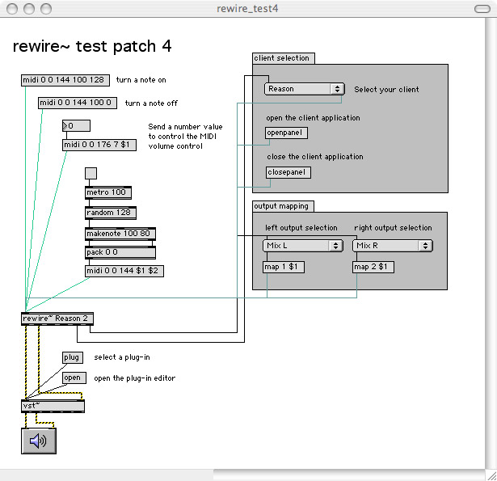
Task: Click the 'midi 0 0 144 100 128' message
Action: click(x=65, y=80)
